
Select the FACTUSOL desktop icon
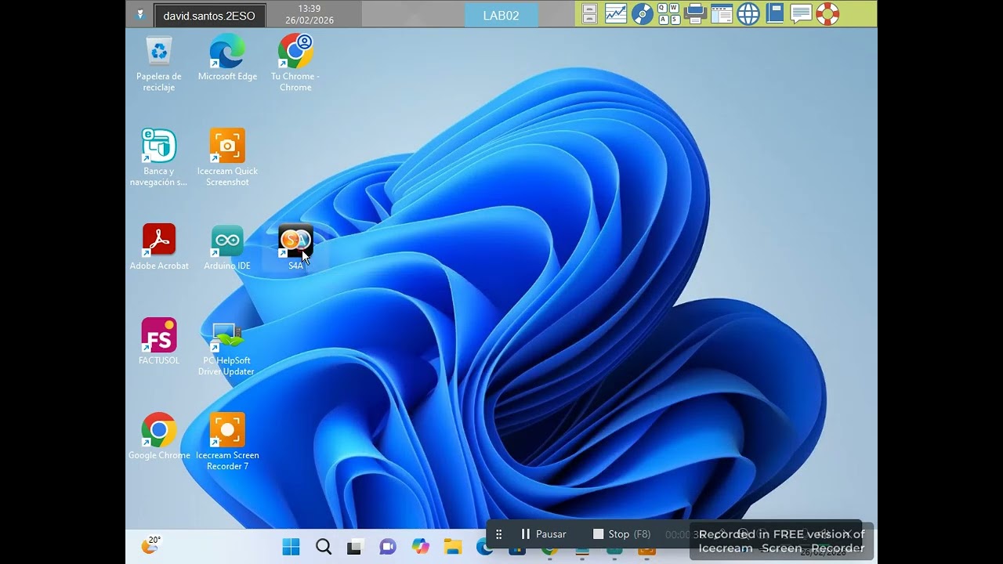coord(159,342)
